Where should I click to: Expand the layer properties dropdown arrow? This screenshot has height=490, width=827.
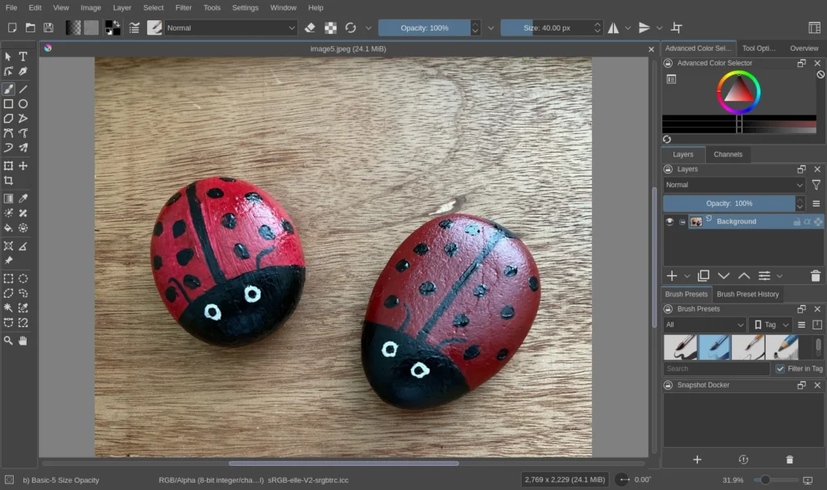click(x=779, y=276)
